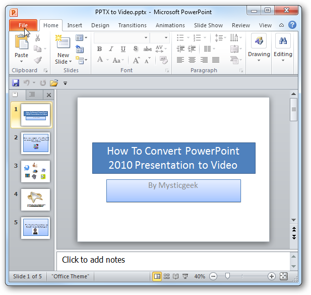
Task: Click the Save floppy disk icon
Action: pyautogui.click(x=16, y=83)
